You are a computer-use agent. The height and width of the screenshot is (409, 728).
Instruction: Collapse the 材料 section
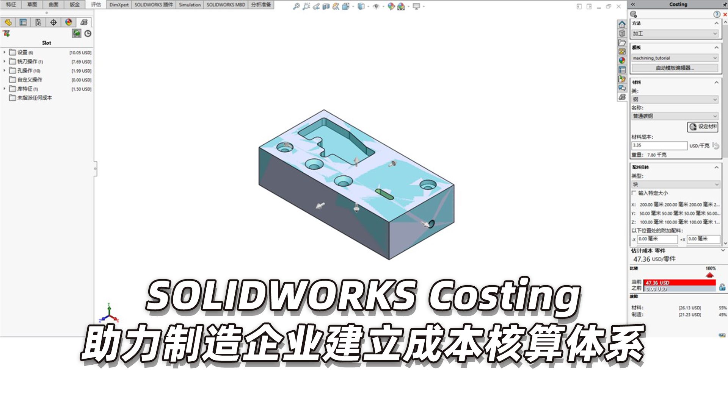click(x=716, y=82)
